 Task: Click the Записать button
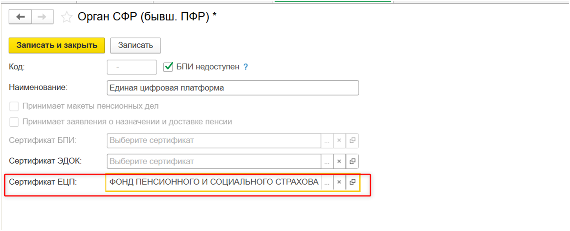point(135,45)
